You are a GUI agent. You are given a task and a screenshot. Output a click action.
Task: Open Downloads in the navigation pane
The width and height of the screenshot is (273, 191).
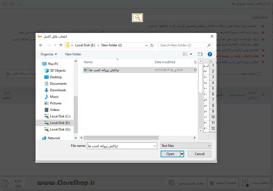point(58,90)
